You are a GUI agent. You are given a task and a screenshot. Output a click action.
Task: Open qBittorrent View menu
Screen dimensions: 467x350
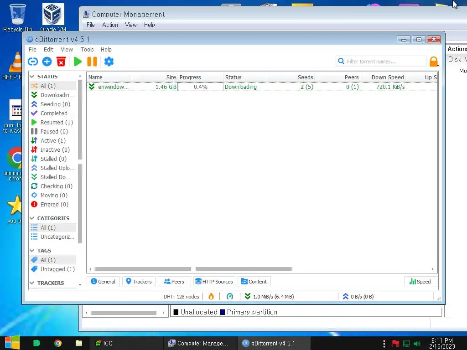pyautogui.click(x=67, y=49)
